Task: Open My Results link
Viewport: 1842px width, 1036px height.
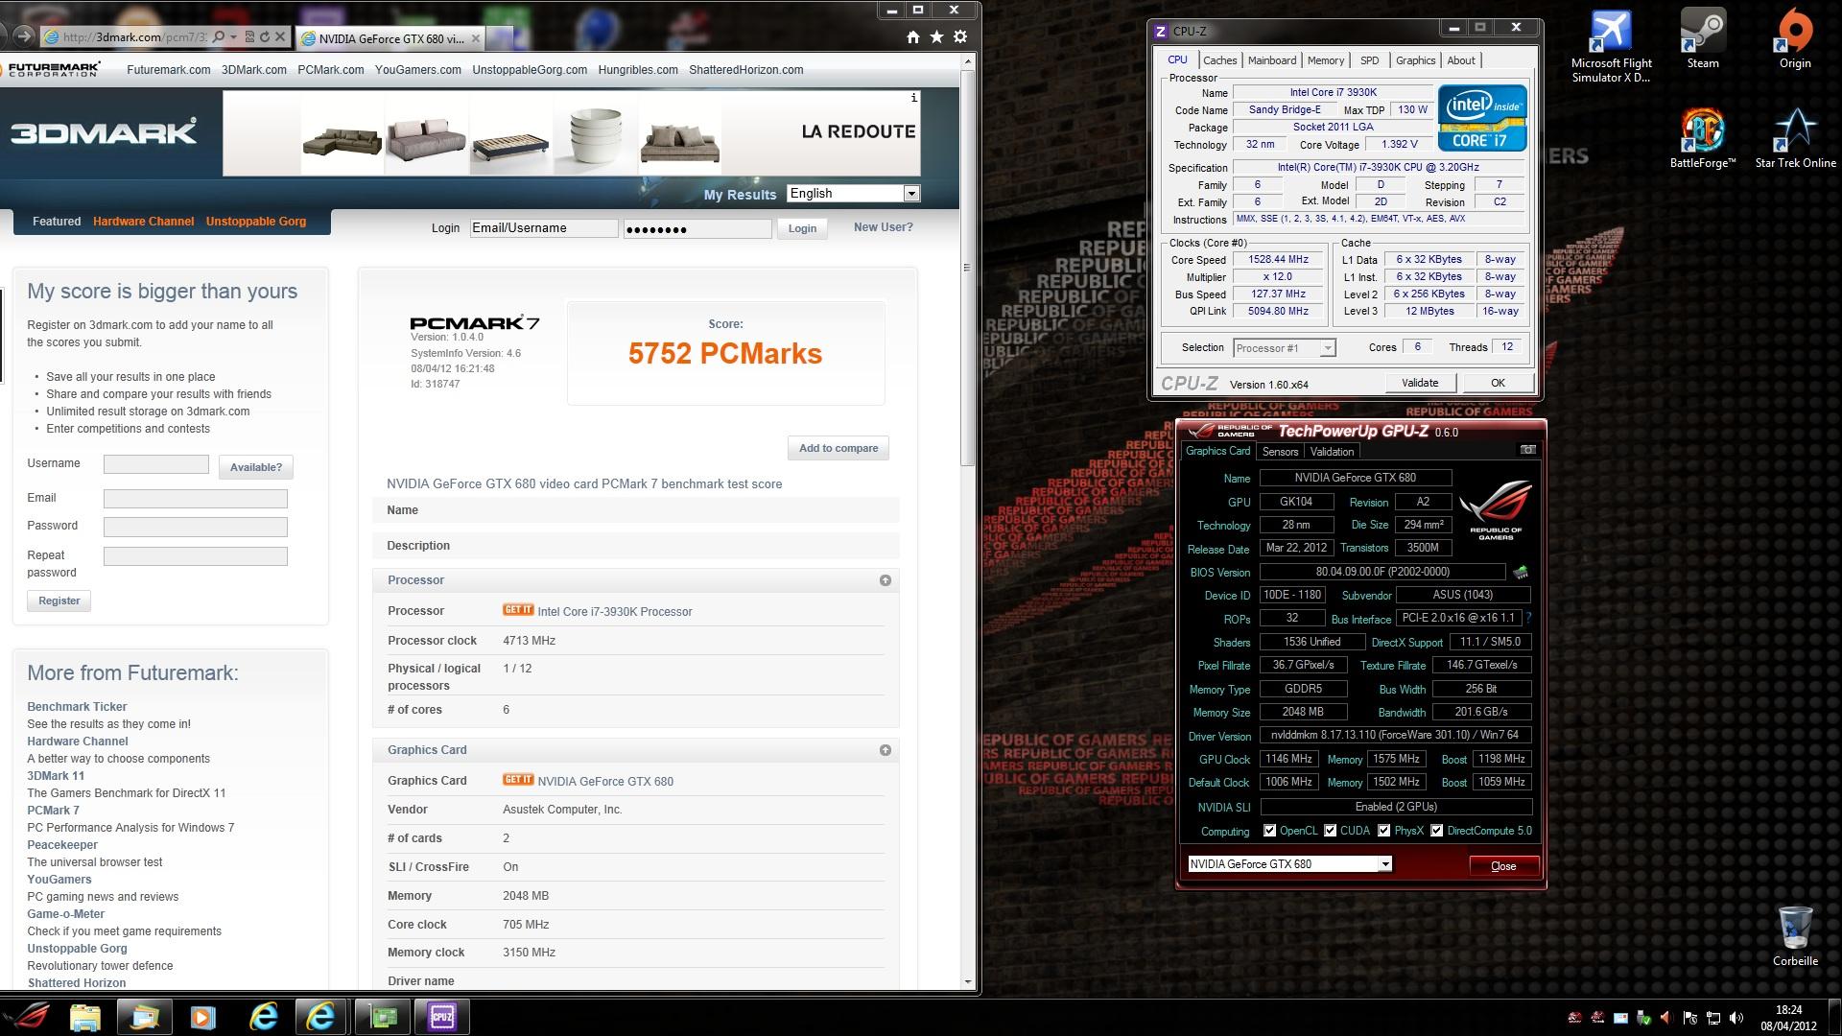Action: (740, 195)
